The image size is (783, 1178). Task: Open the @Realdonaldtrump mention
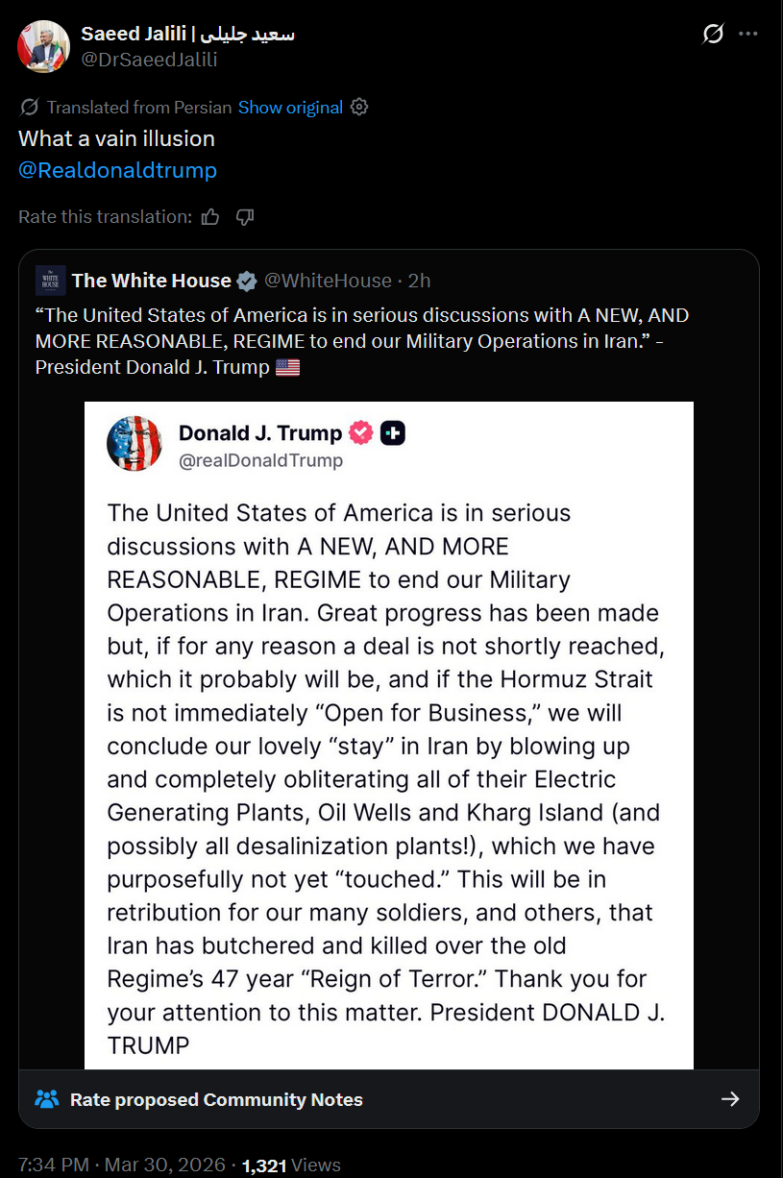[117, 170]
